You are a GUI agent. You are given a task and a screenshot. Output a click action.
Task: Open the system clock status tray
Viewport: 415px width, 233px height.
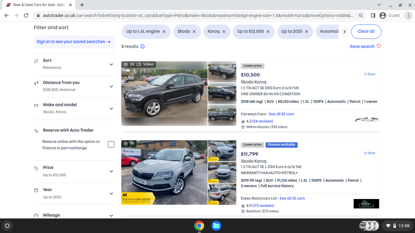tap(398, 226)
